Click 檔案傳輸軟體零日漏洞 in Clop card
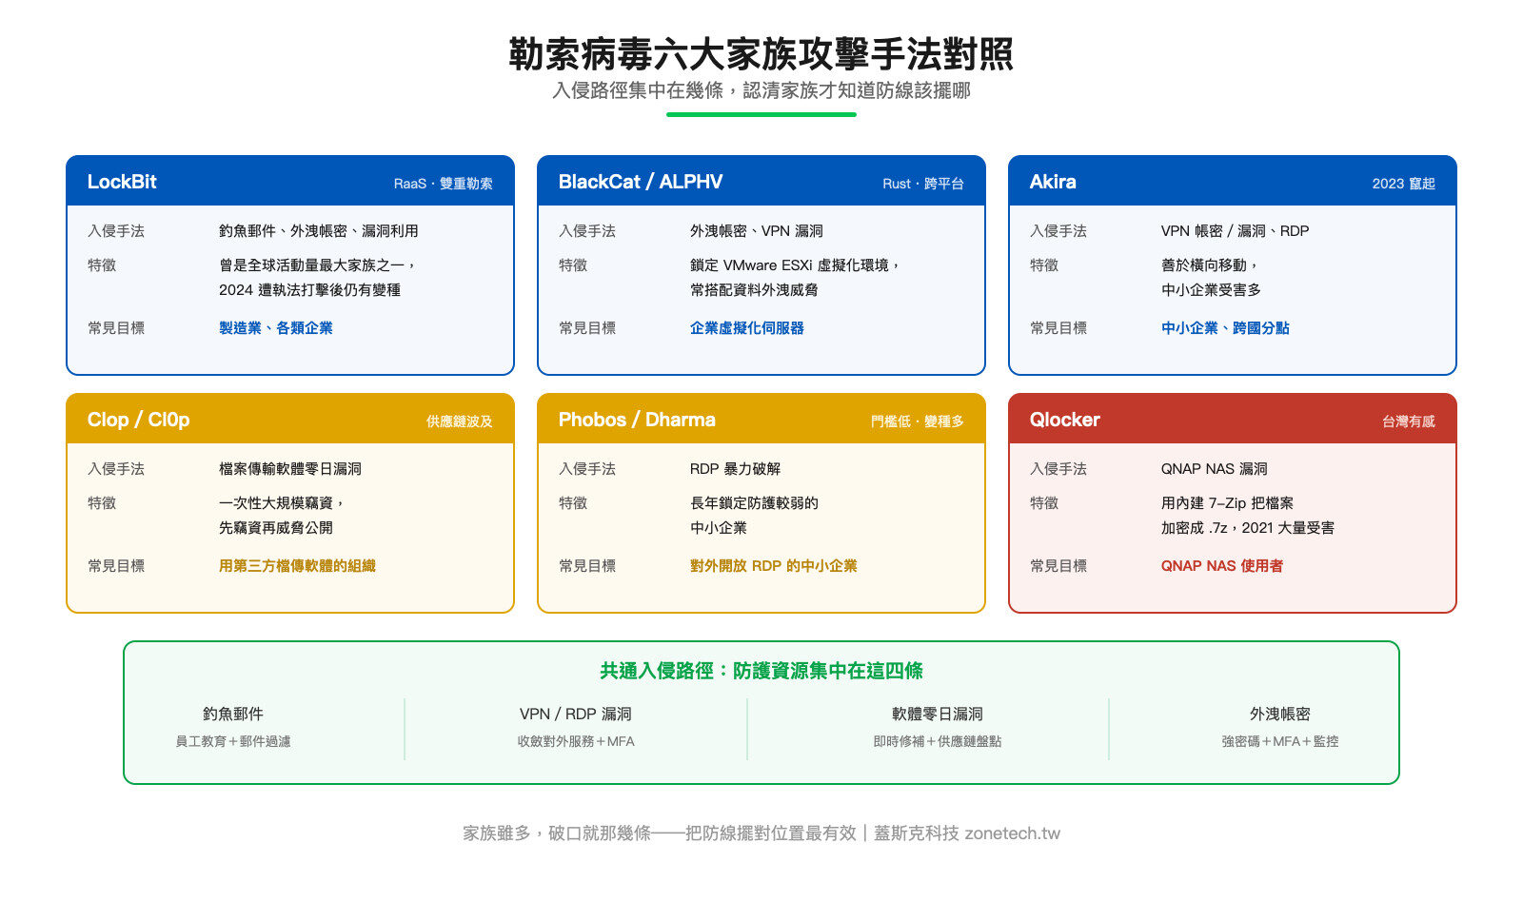 point(289,469)
